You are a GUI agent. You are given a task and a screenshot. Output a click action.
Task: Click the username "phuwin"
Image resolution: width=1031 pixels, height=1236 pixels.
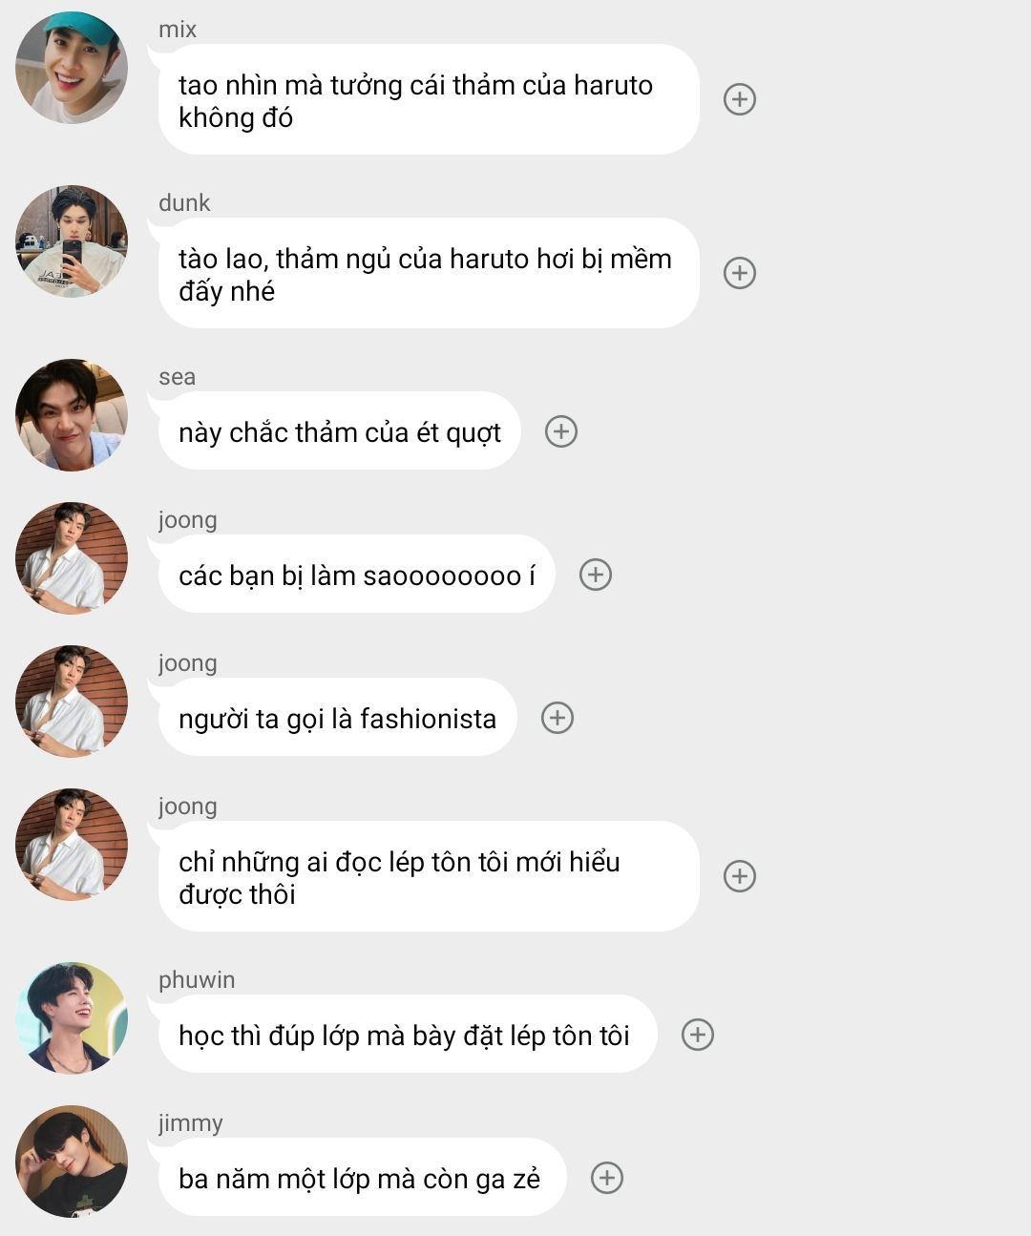tap(197, 980)
